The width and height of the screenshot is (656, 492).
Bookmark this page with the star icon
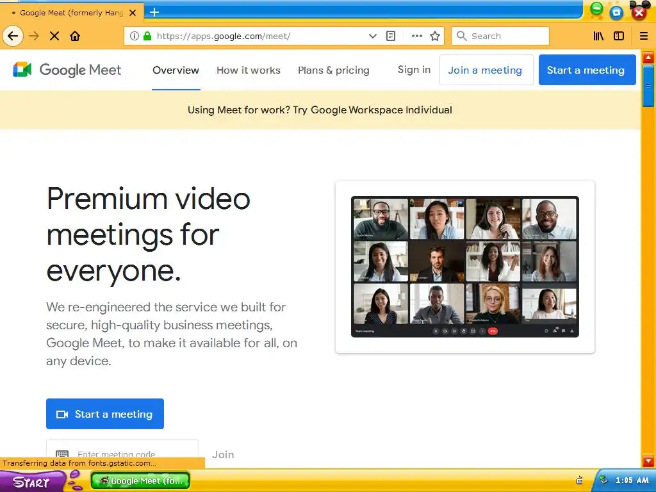point(435,36)
